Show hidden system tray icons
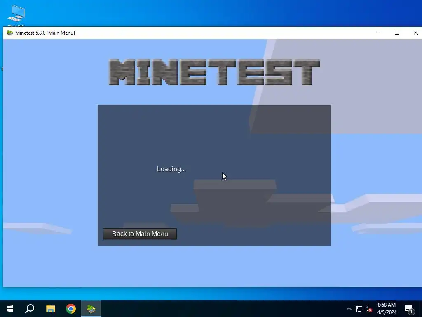Viewport: 422px width, 317px height. tap(349, 309)
